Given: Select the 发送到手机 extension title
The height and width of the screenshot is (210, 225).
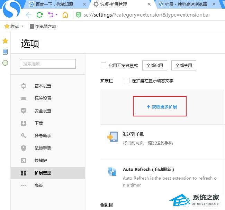Looking at the screenshot, I should coord(133,134).
